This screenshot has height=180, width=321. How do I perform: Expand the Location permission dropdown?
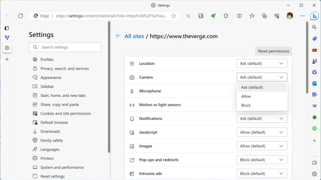point(262,63)
